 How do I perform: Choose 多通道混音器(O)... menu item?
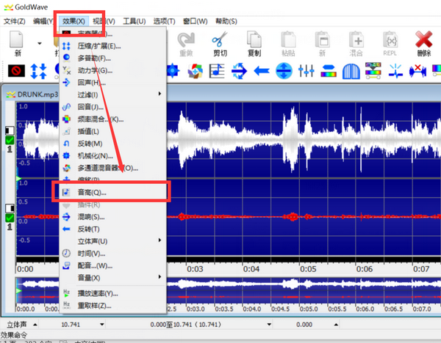pos(112,169)
